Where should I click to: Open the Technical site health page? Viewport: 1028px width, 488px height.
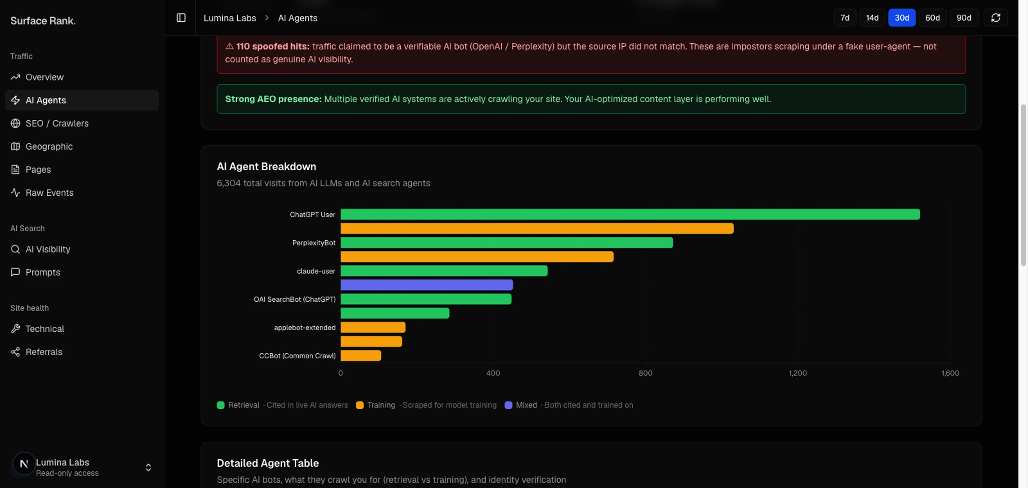[x=82, y=329]
